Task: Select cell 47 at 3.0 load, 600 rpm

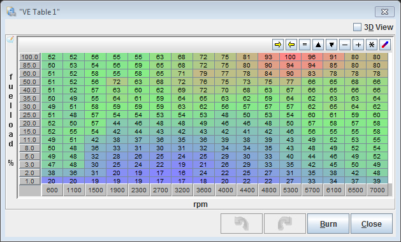Action: [x=52, y=164]
